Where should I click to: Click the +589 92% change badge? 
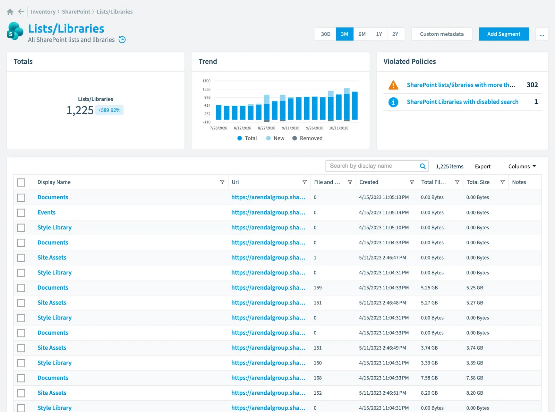point(109,110)
